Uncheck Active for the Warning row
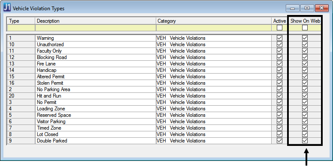This screenshot has height=166, width=333. [x=279, y=38]
